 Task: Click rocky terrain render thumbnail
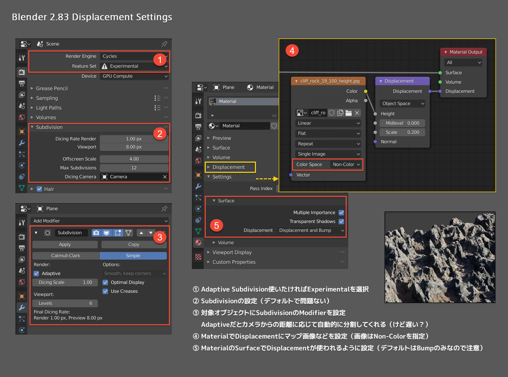(x=439, y=257)
